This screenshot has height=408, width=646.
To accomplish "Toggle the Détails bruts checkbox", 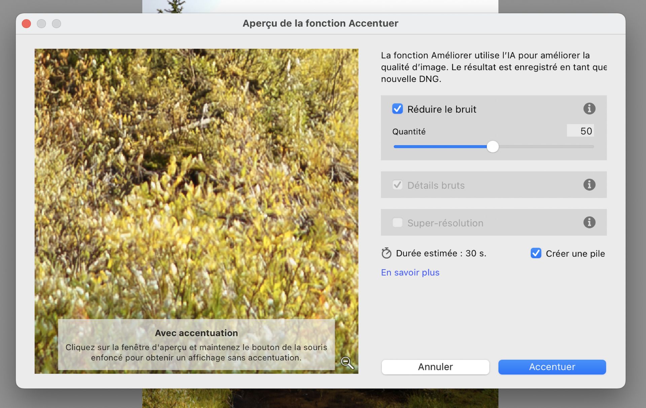I will pos(397,185).
